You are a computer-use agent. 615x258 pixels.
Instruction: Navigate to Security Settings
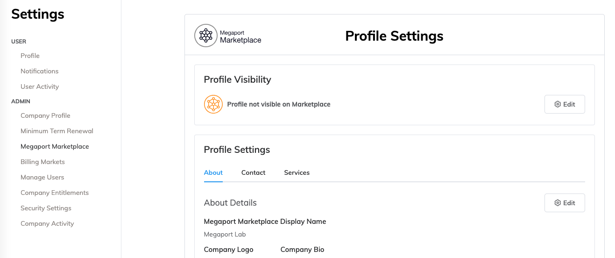(46, 208)
